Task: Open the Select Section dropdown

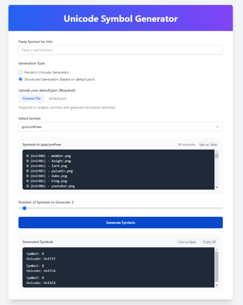Action: tap(120, 127)
